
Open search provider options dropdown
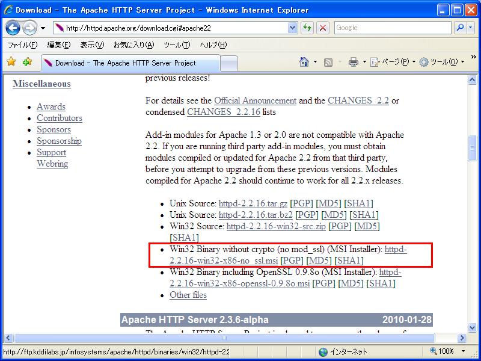(471, 28)
